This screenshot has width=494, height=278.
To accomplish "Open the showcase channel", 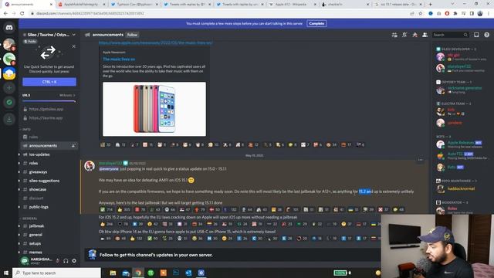I will (x=49, y=189).
